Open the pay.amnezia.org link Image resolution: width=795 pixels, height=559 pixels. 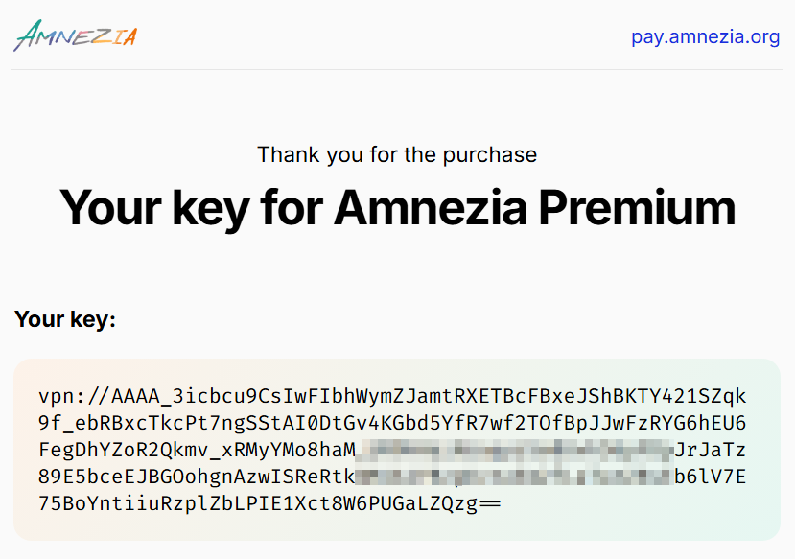pos(705,37)
